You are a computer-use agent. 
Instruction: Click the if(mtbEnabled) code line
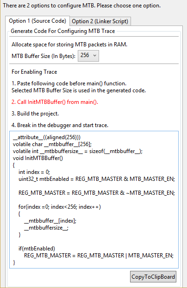[37, 249]
